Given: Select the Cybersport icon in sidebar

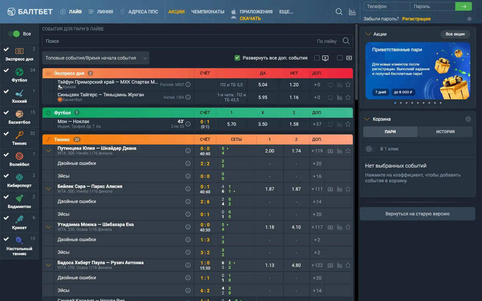Looking at the screenshot, I should (x=19, y=177).
